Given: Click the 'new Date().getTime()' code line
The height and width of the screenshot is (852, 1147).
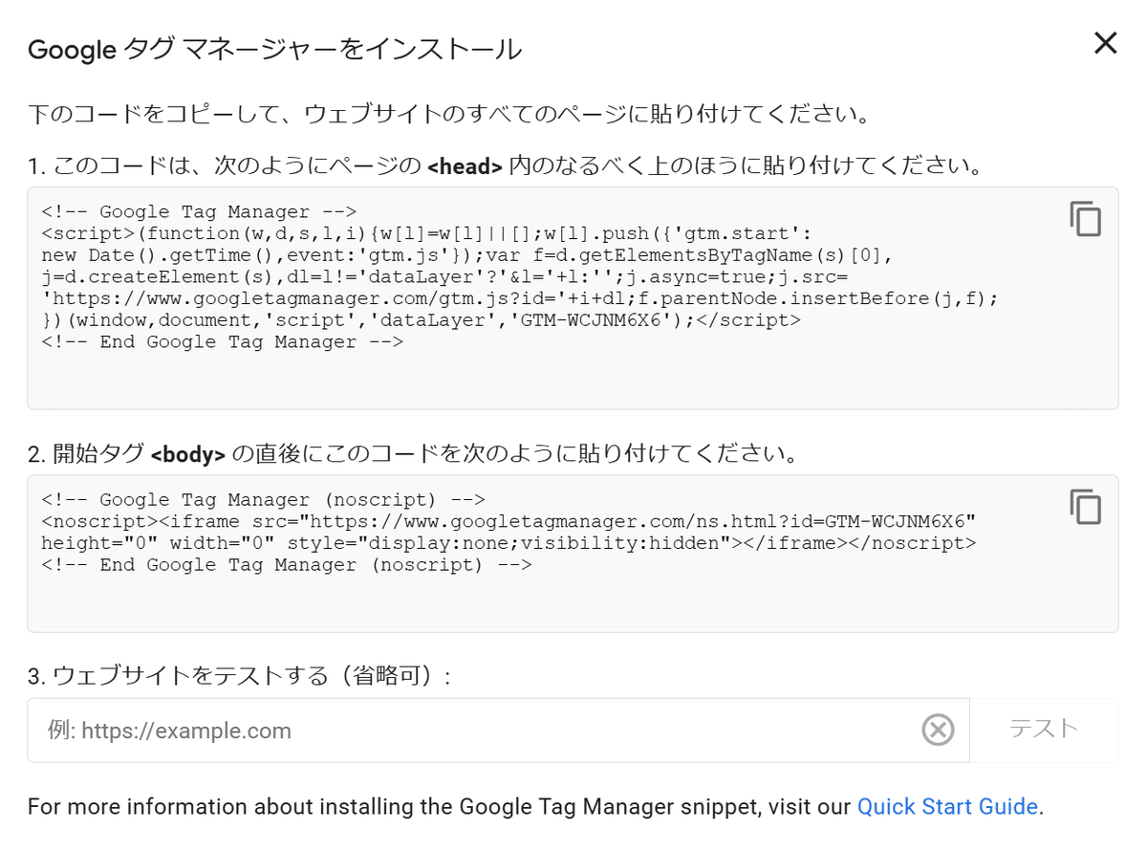Looking at the screenshot, I should coord(467,255).
